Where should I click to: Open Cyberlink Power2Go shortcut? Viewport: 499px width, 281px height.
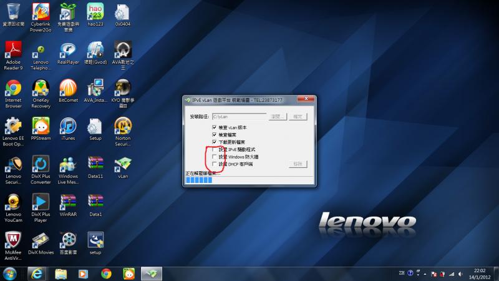(41, 17)
